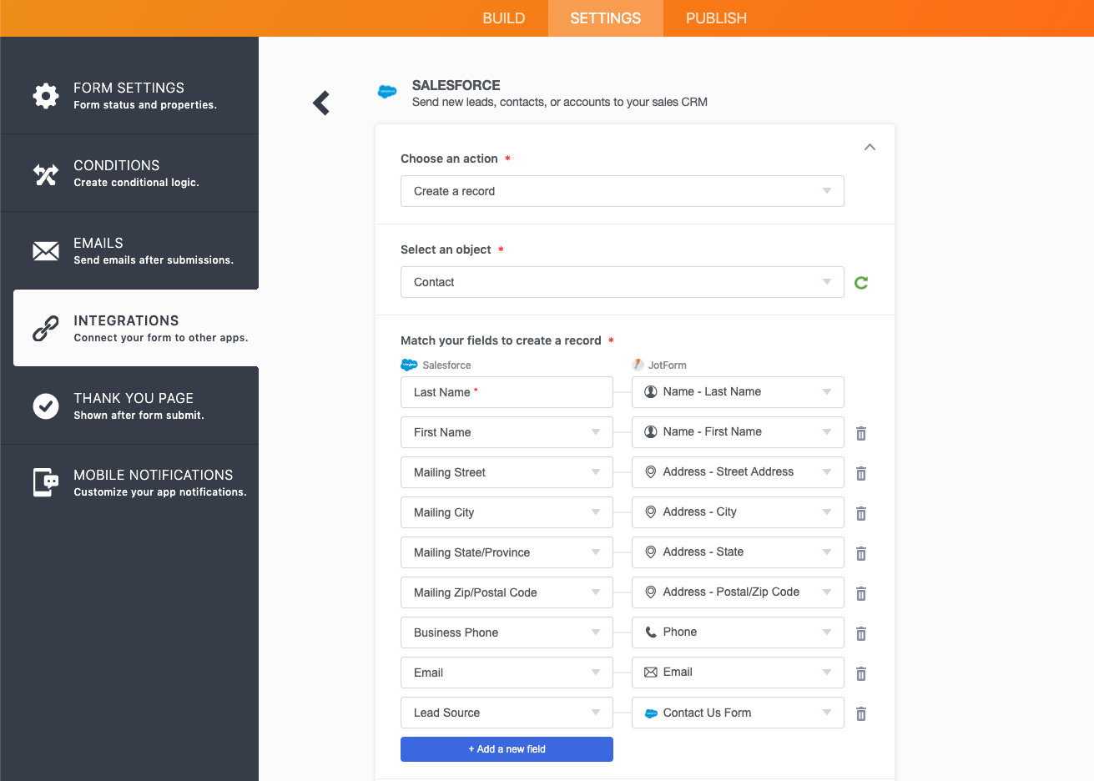The image size is (1094, 781).
Task: Expand the Mailing State/Province dropdown
Action: pyautogui.click(x=507, y=552)
